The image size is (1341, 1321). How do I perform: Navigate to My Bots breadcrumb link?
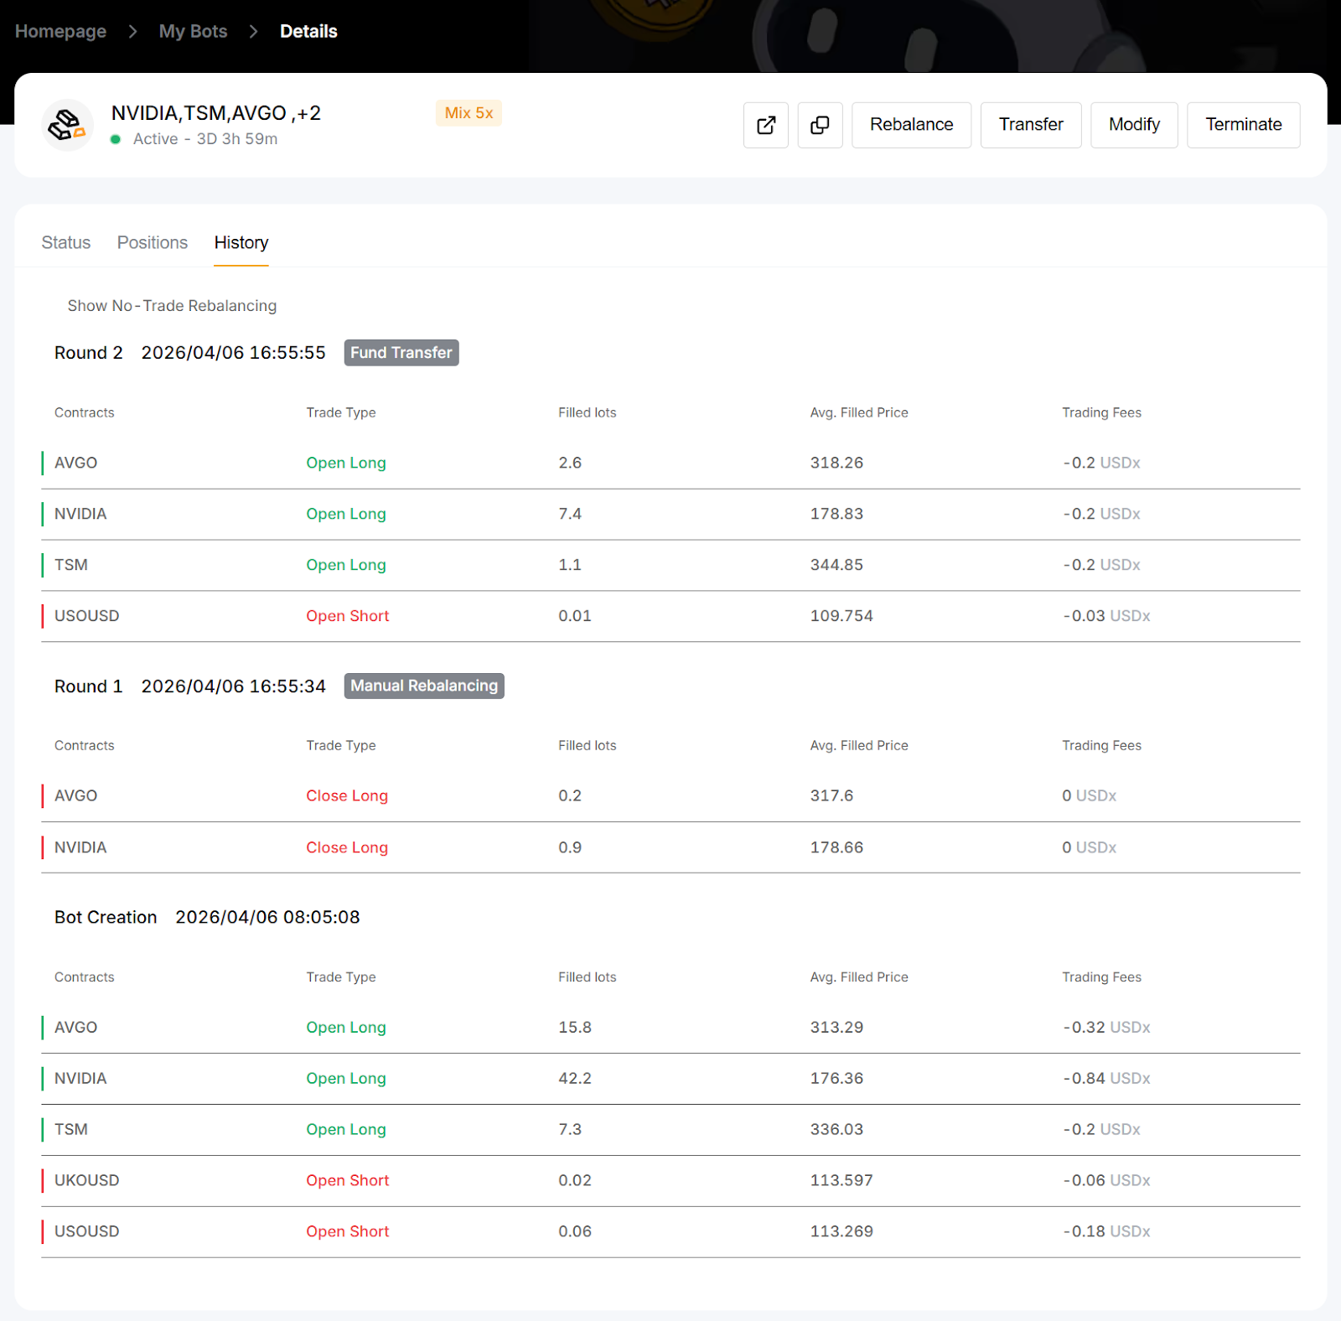[193, 31]
